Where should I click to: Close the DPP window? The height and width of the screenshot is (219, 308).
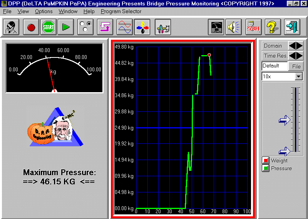(304, 3)
